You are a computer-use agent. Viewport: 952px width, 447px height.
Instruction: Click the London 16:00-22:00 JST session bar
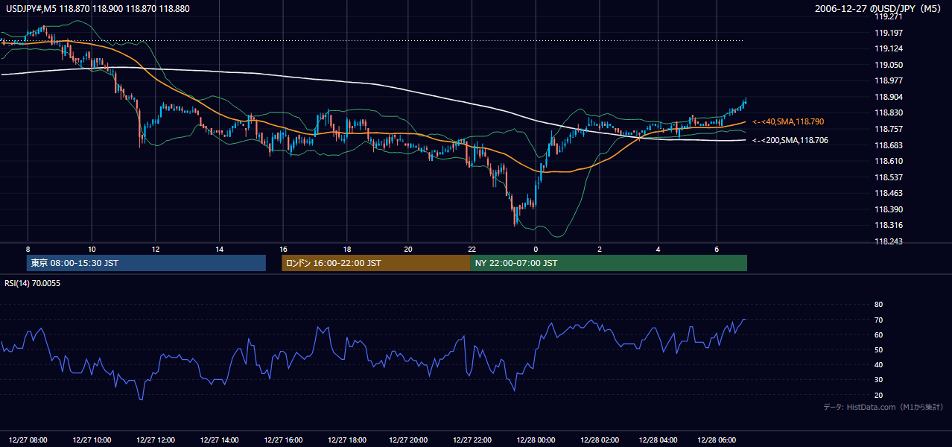(x=376, y=263)
